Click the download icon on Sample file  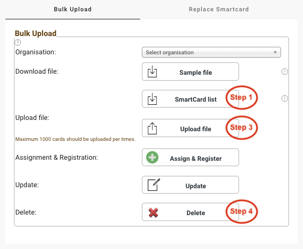(152, 72)
